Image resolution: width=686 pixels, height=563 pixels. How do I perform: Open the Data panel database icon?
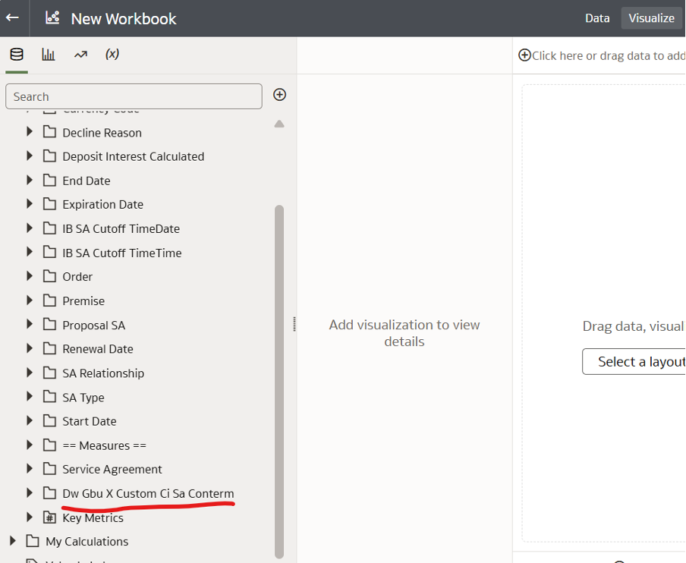(17, 55)
